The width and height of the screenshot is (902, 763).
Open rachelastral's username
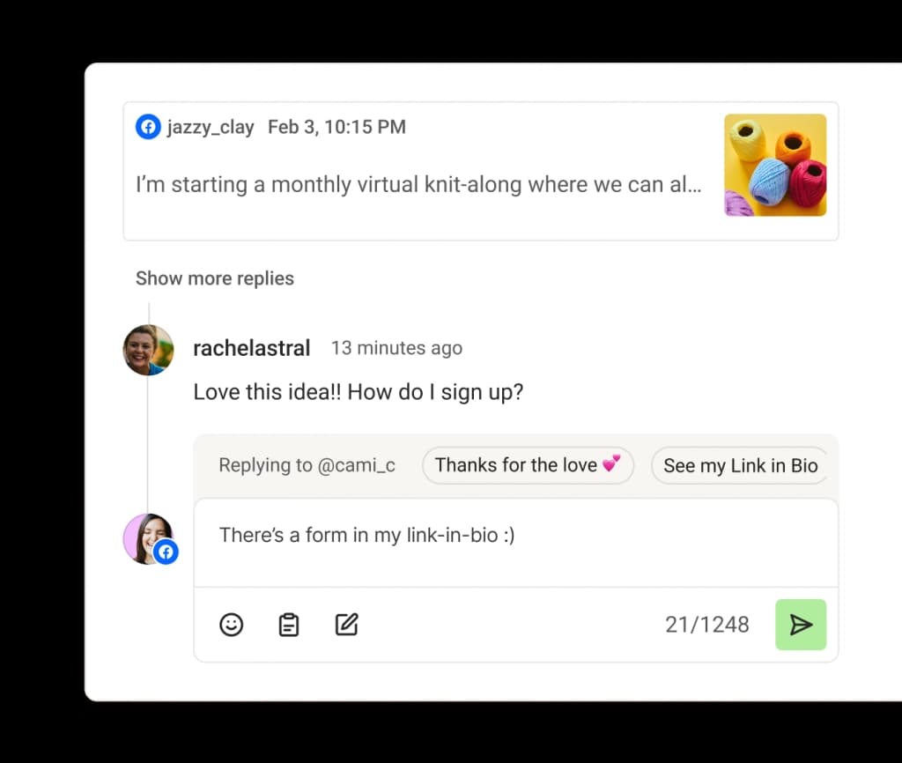252,348
